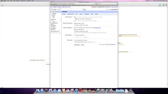The image size is (168, 94).
Task: Choose outgoing Display my Google Voice number
Action: pos(74,31)
